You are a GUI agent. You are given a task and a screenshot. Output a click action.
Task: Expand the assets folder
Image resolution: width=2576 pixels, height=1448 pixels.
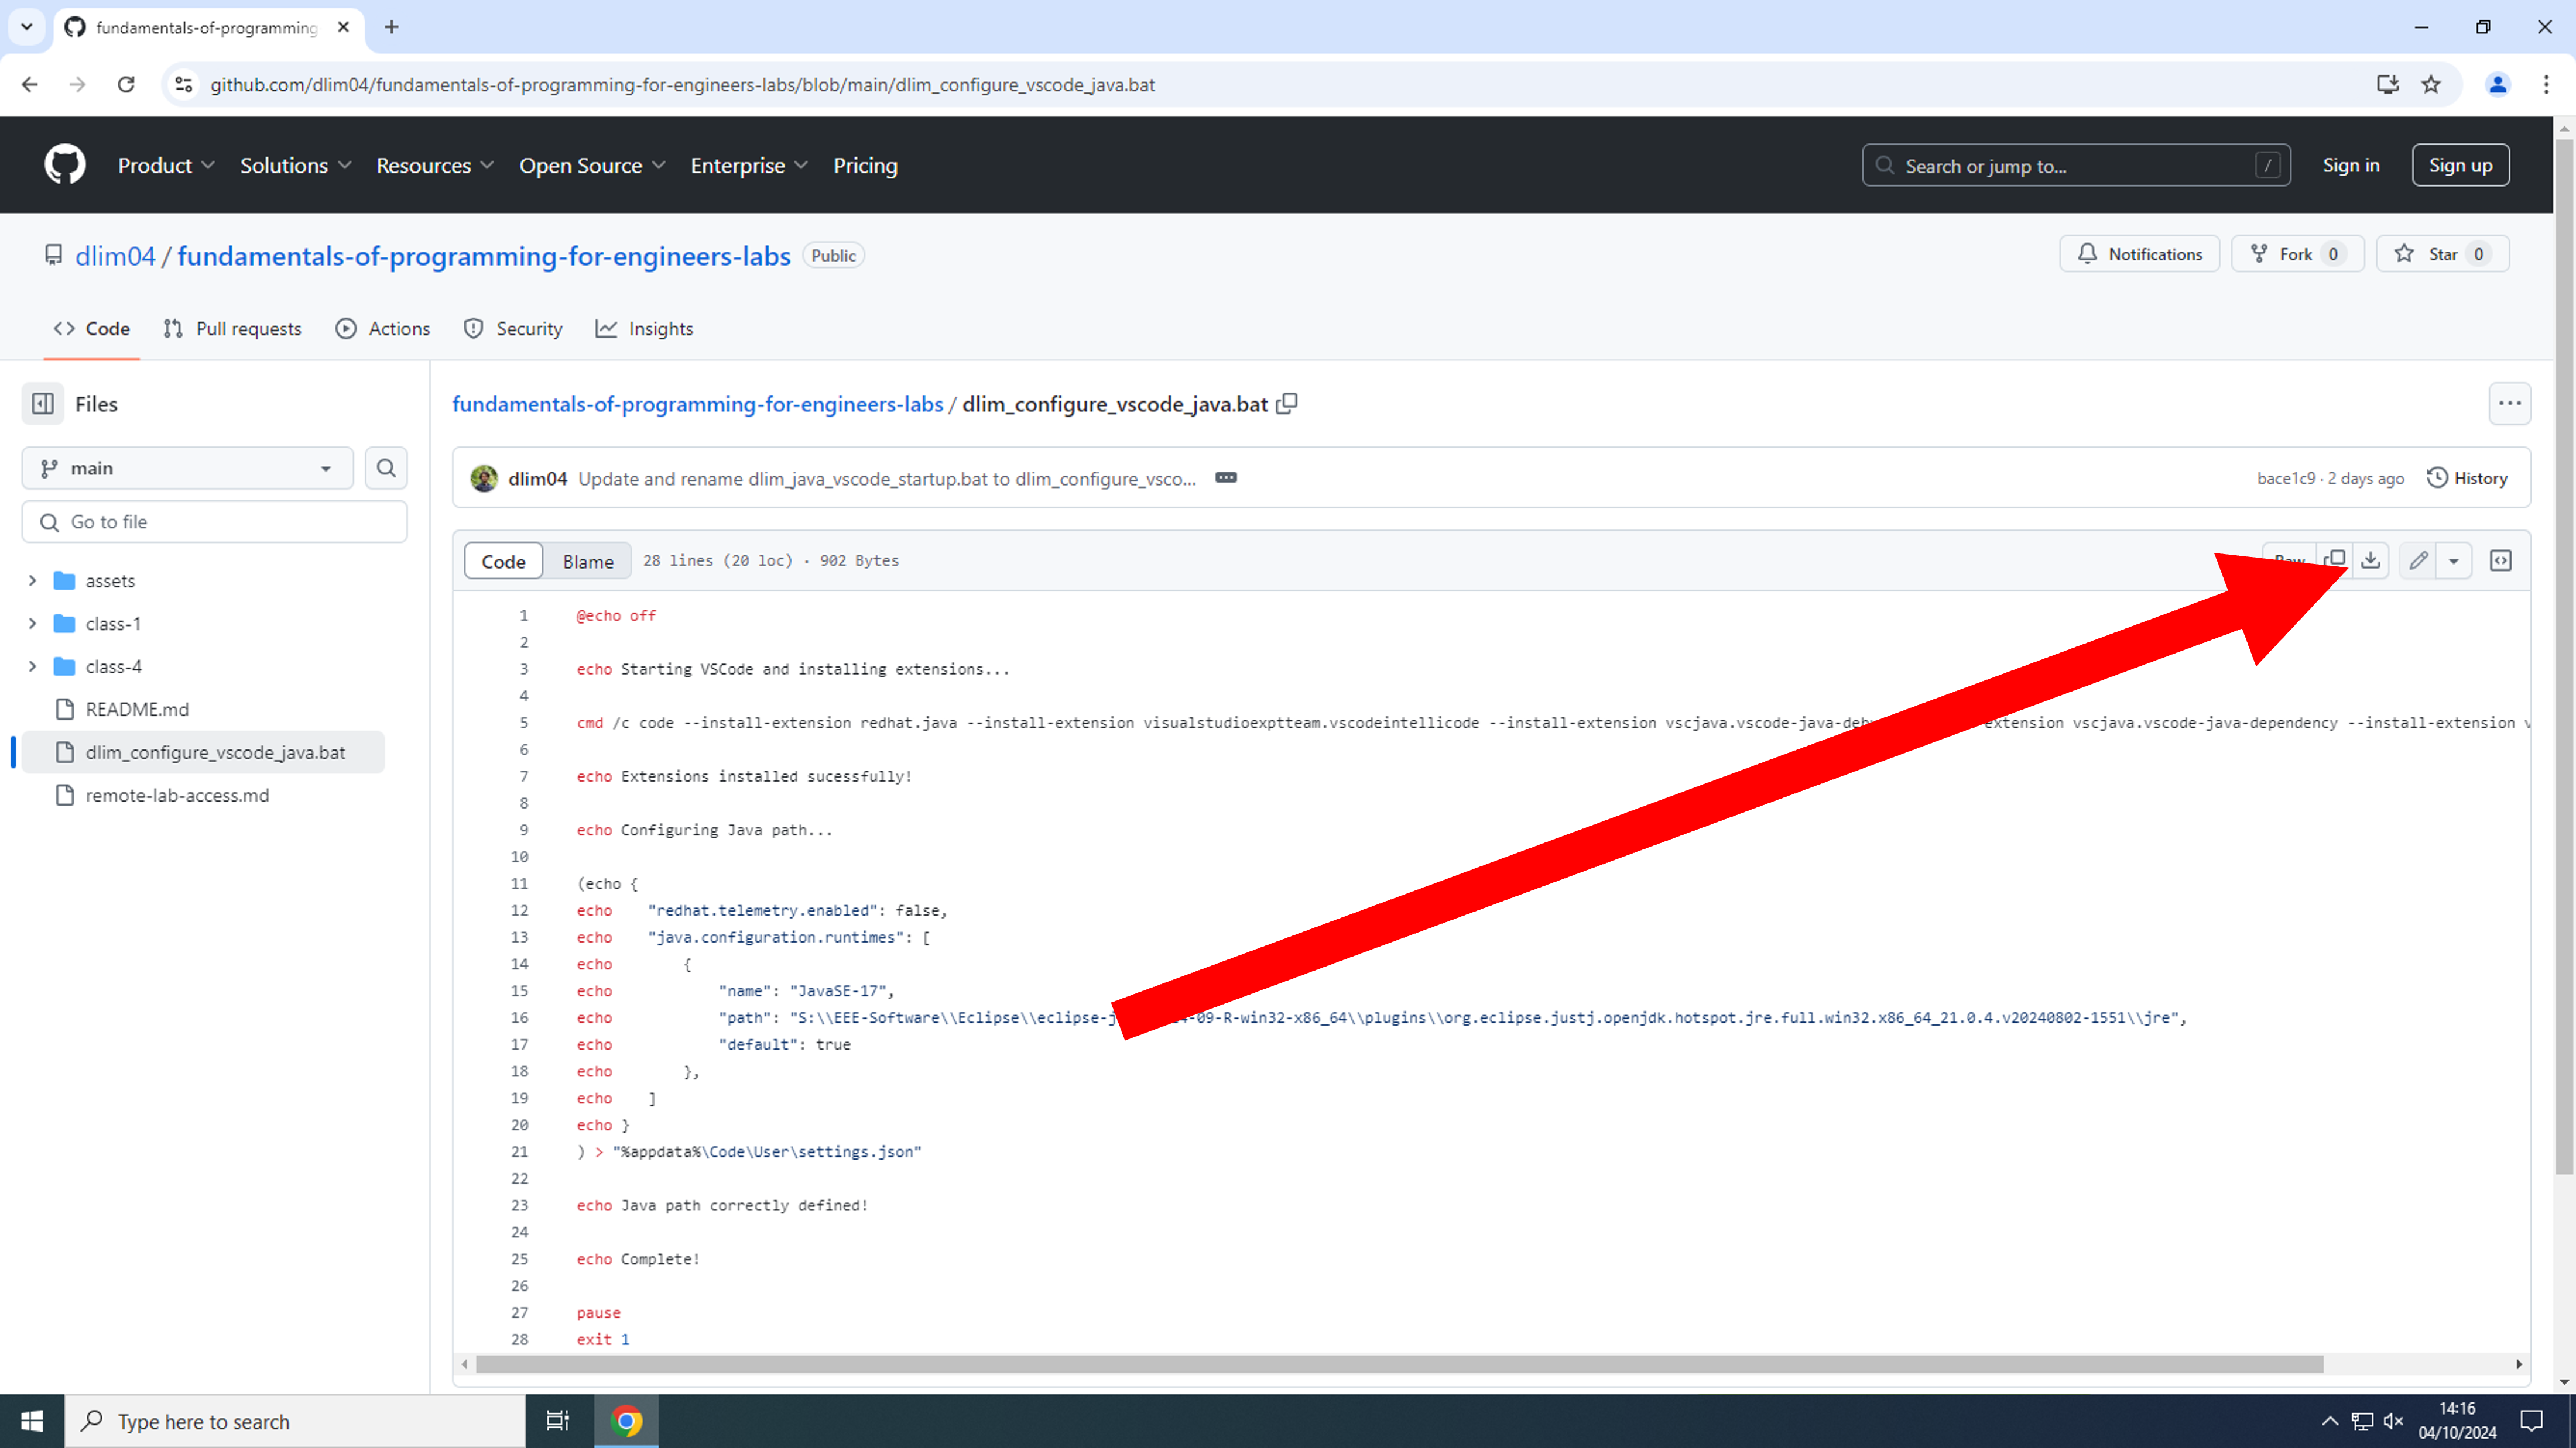tap(32, 580)
